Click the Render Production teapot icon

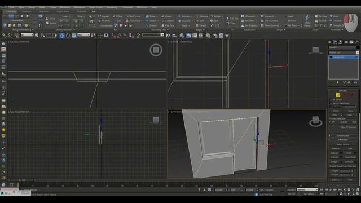tap(227, 36)
